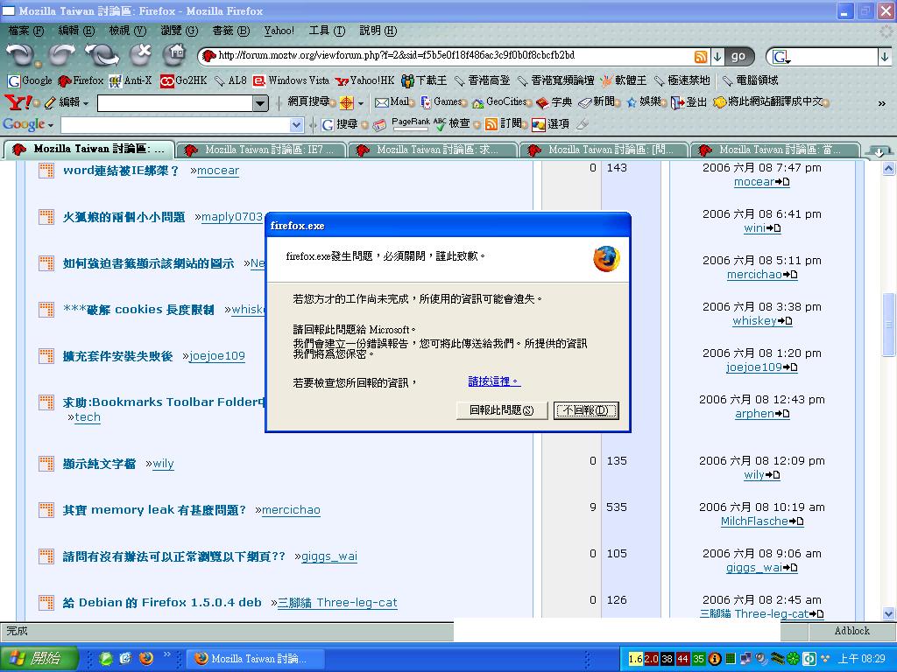The image size is (897, 672).
Task: Click the go button beside the address bar
Action: point(738,56)
